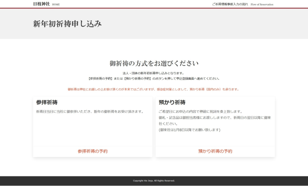Click the 祈祷日当日に当社に御参拝 description text
This screenshot has width=308, height=186.
click(x=90, y=112)
